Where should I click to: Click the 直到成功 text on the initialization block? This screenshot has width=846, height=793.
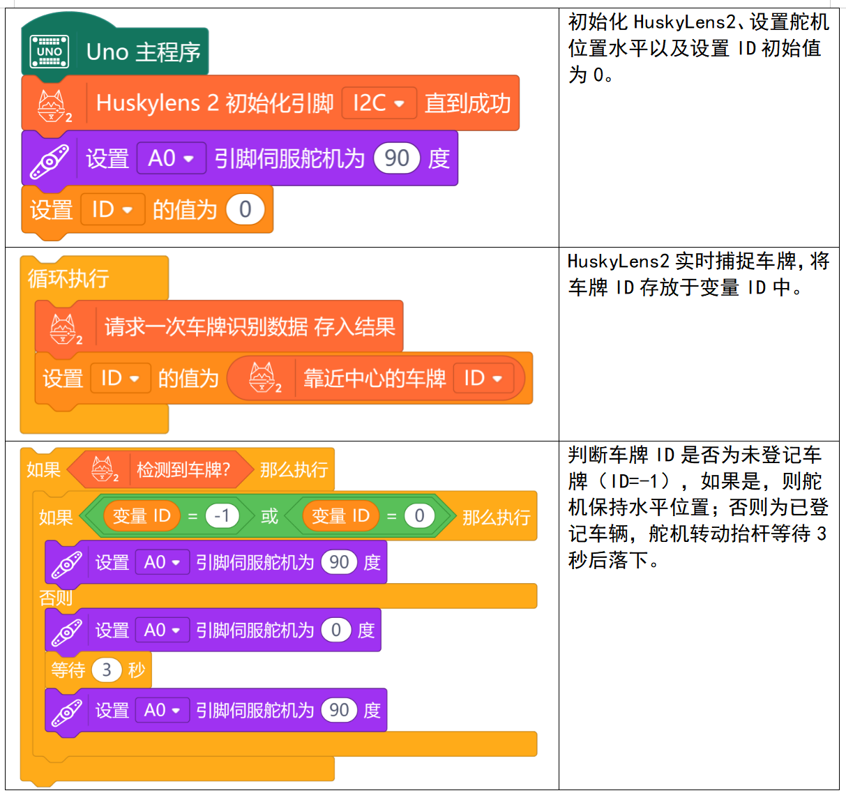468,104
